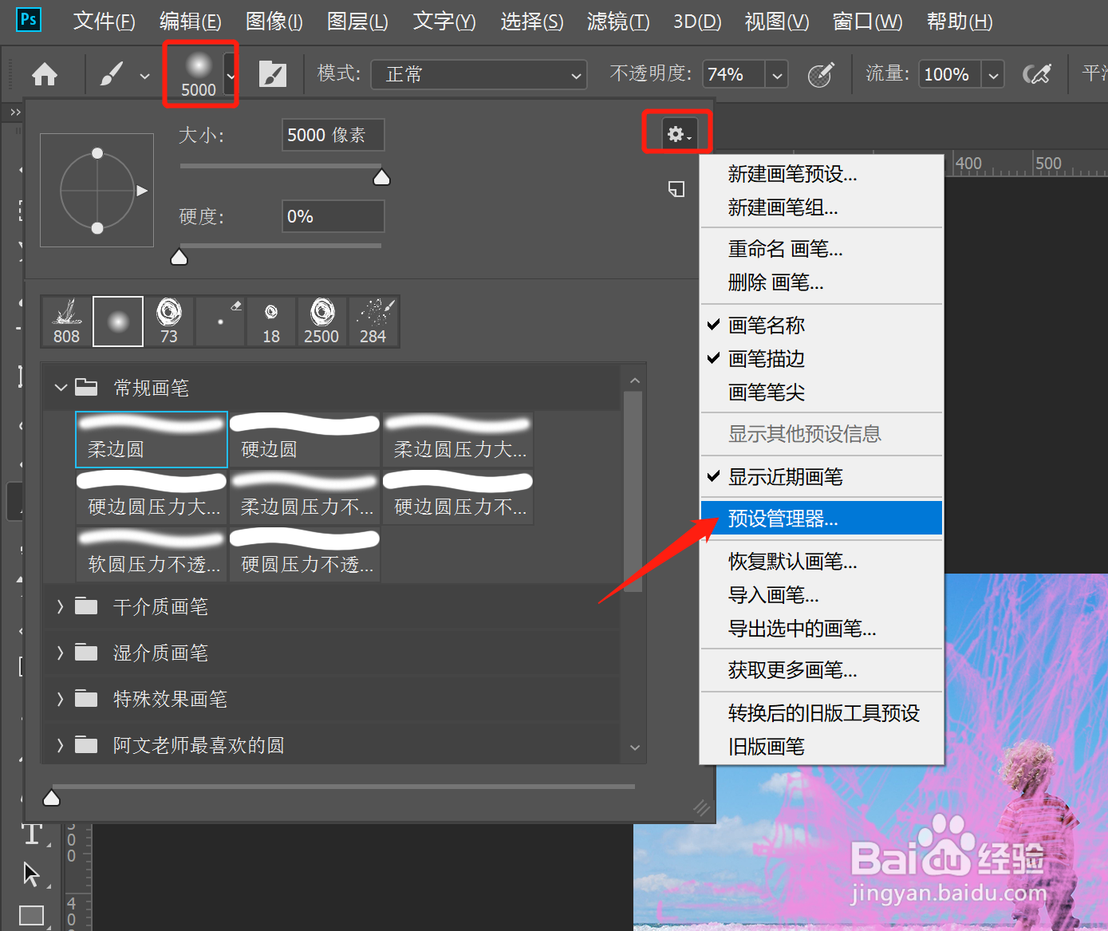This screenshot has width=1108, height=931.
Task: Click the 硬度 slider handle
Action: [179, 256]
